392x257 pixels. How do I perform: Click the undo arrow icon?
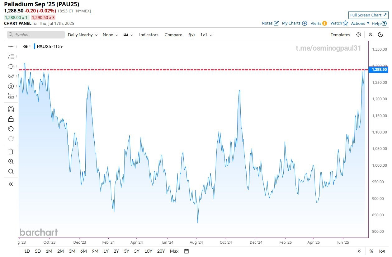(11, 129)
